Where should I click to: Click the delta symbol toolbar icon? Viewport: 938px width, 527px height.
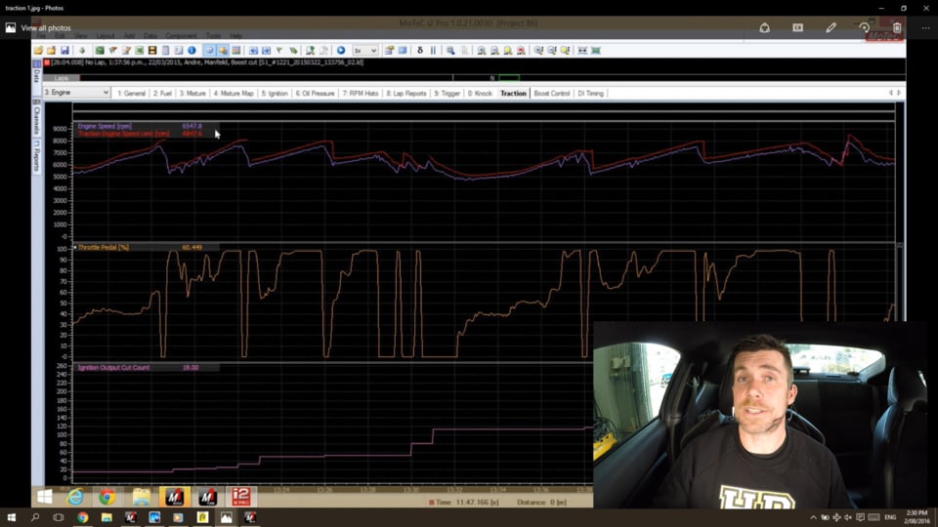420,50
